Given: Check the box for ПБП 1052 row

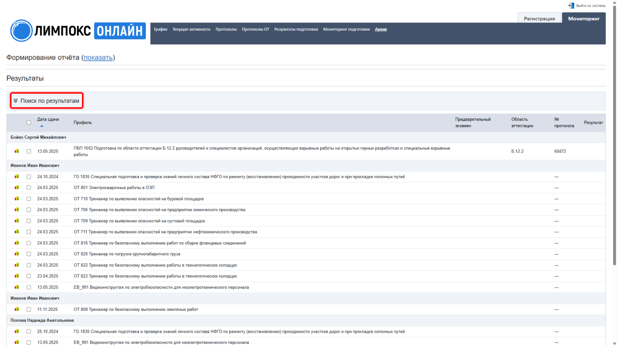Looking at the screenshot, I should 29,151.
